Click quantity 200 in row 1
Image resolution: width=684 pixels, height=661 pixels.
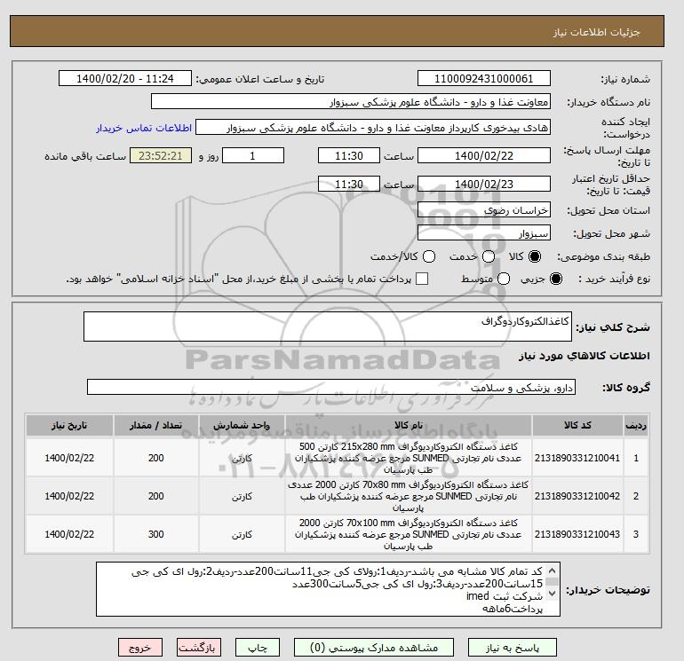[x=155, y=458]
